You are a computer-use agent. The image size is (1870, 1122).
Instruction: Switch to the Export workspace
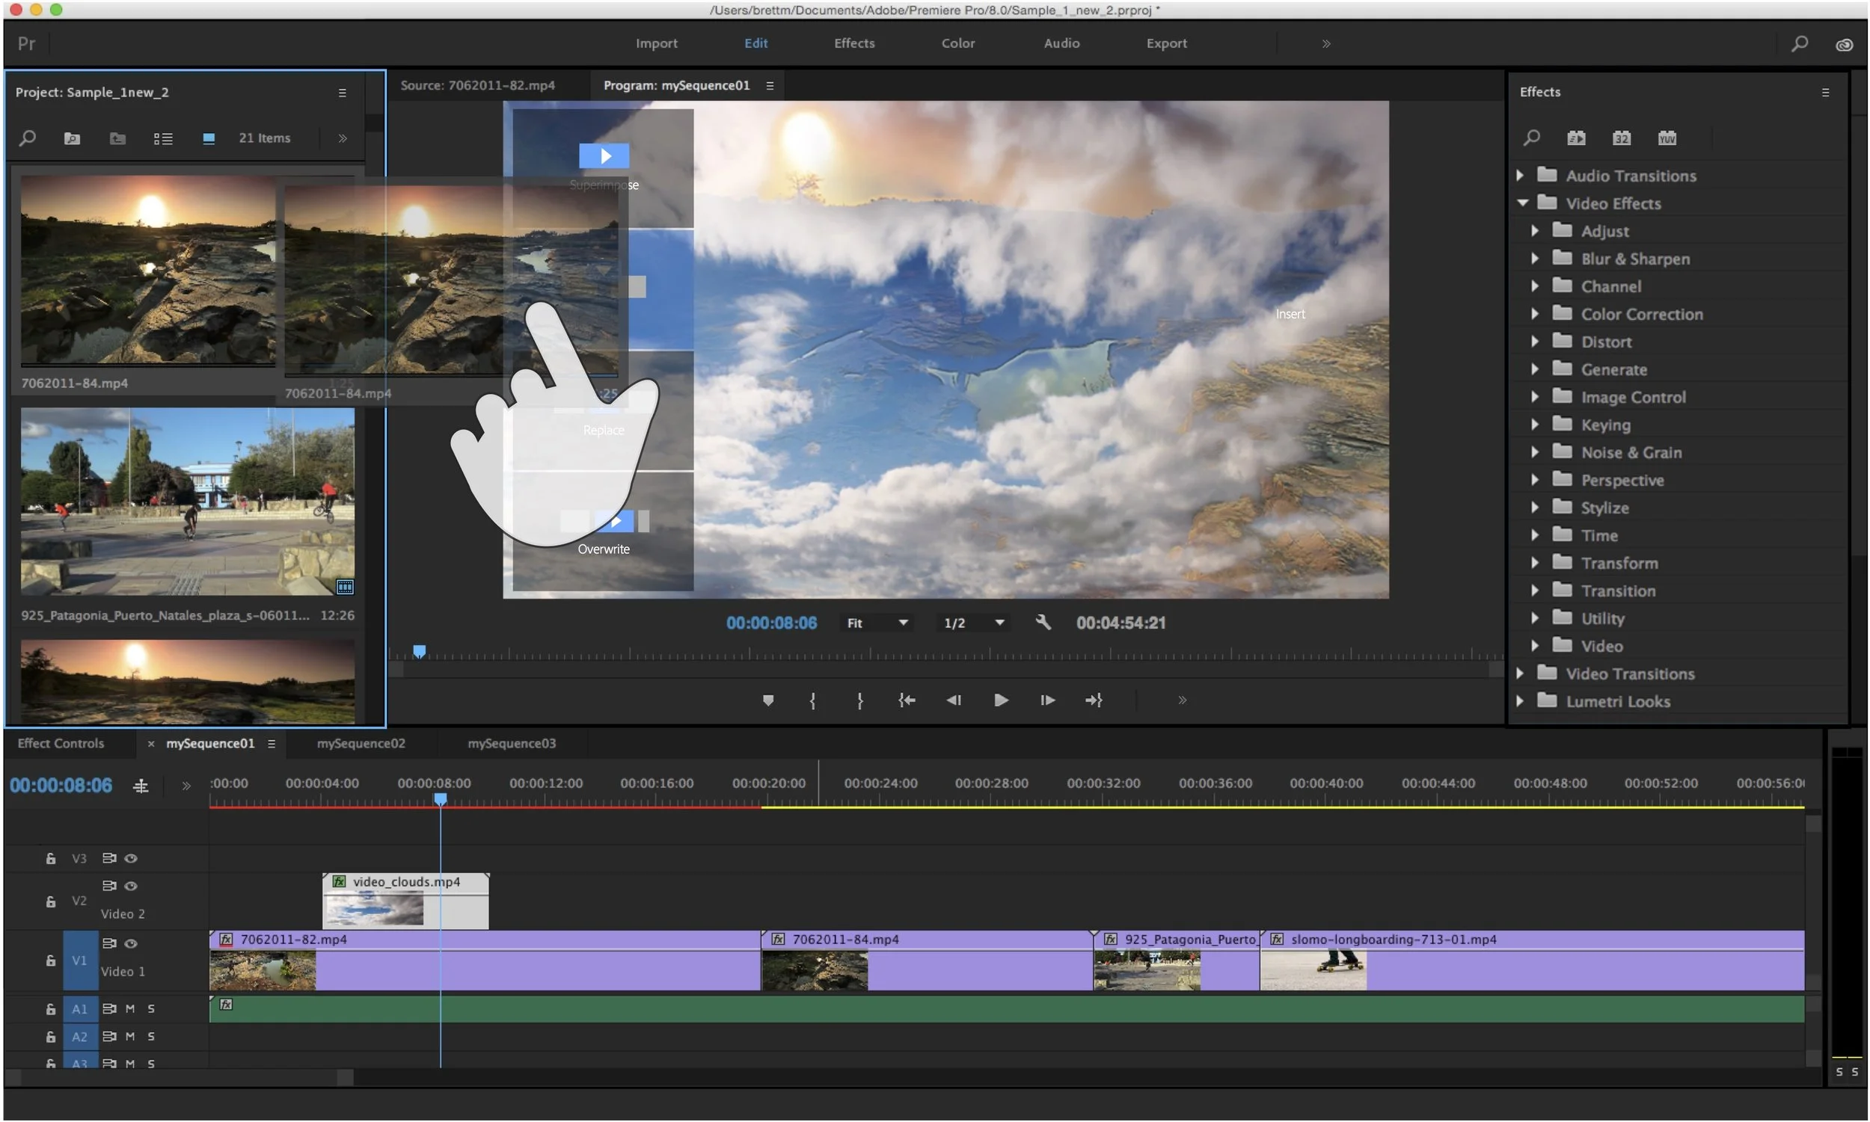click(1165, 43)
